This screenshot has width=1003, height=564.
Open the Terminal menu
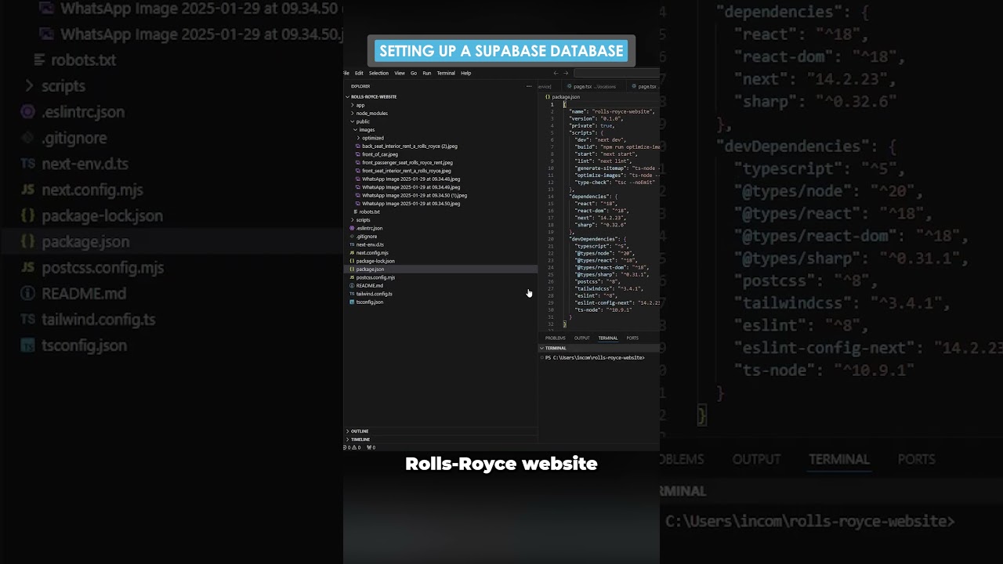pos(446,73)
